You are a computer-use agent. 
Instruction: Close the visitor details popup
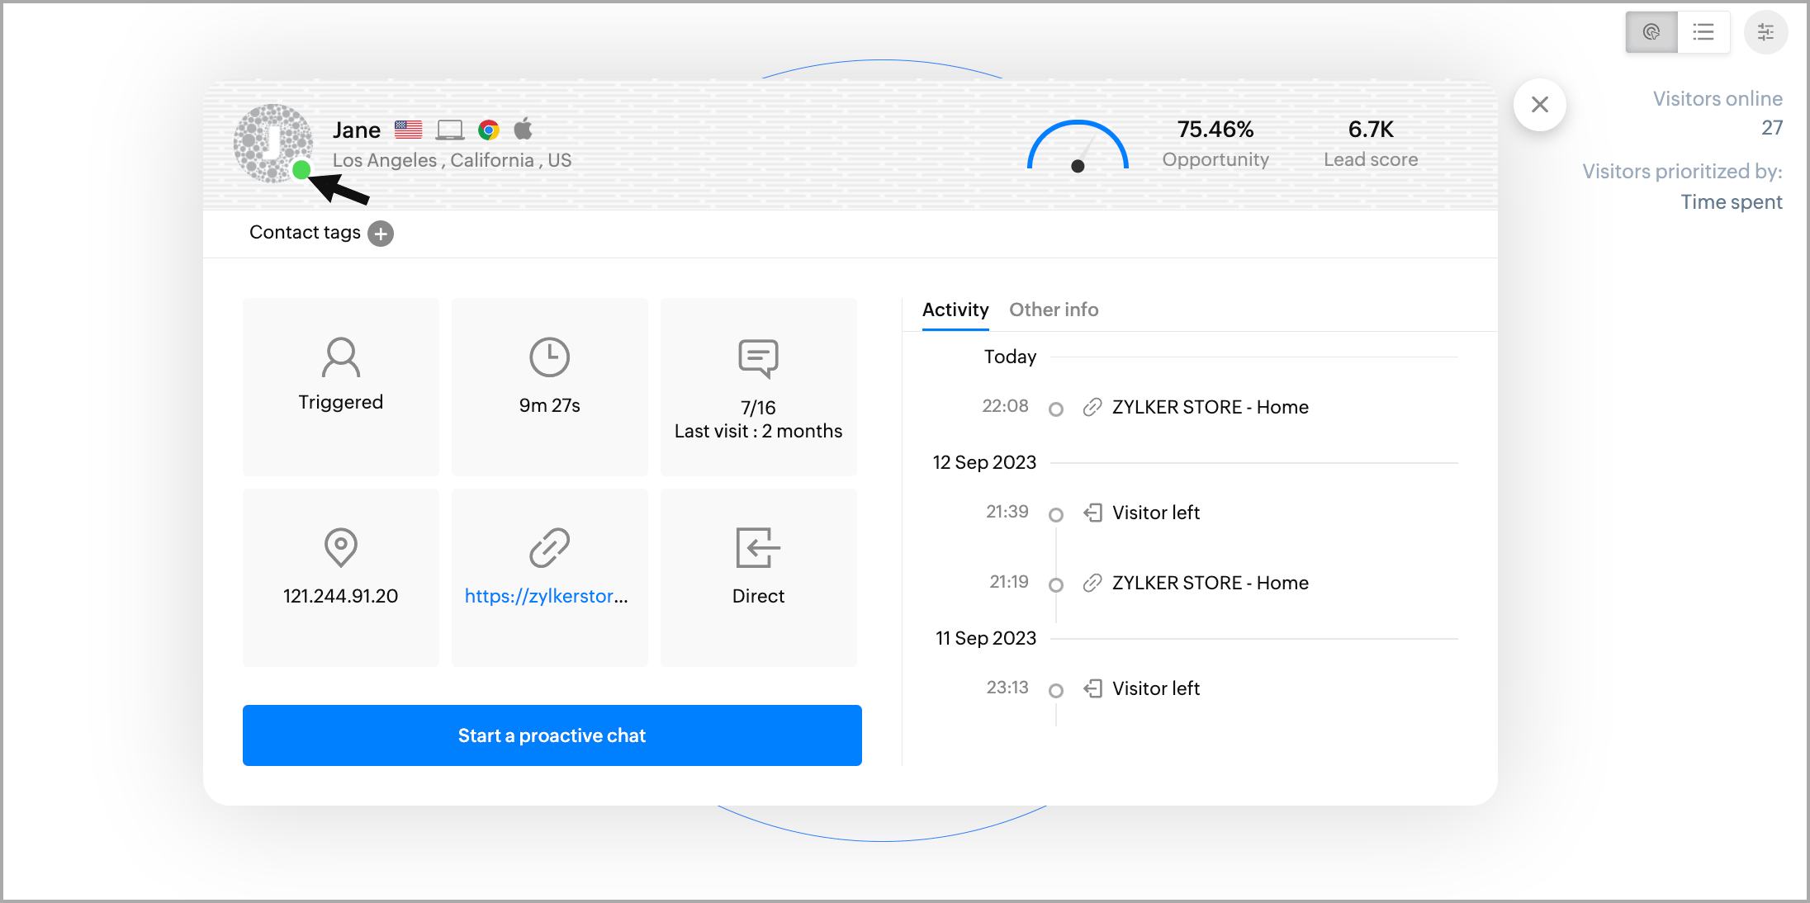[x=1539, y=105]
